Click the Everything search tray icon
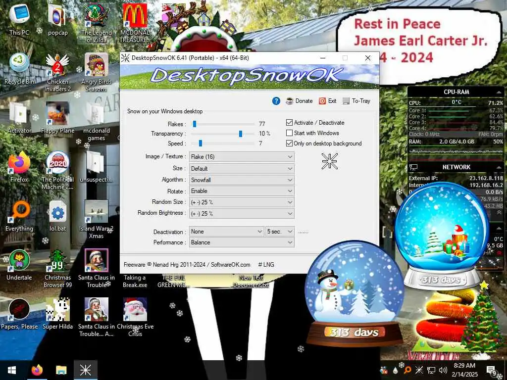The image size is (507, 380). (408, 370)
